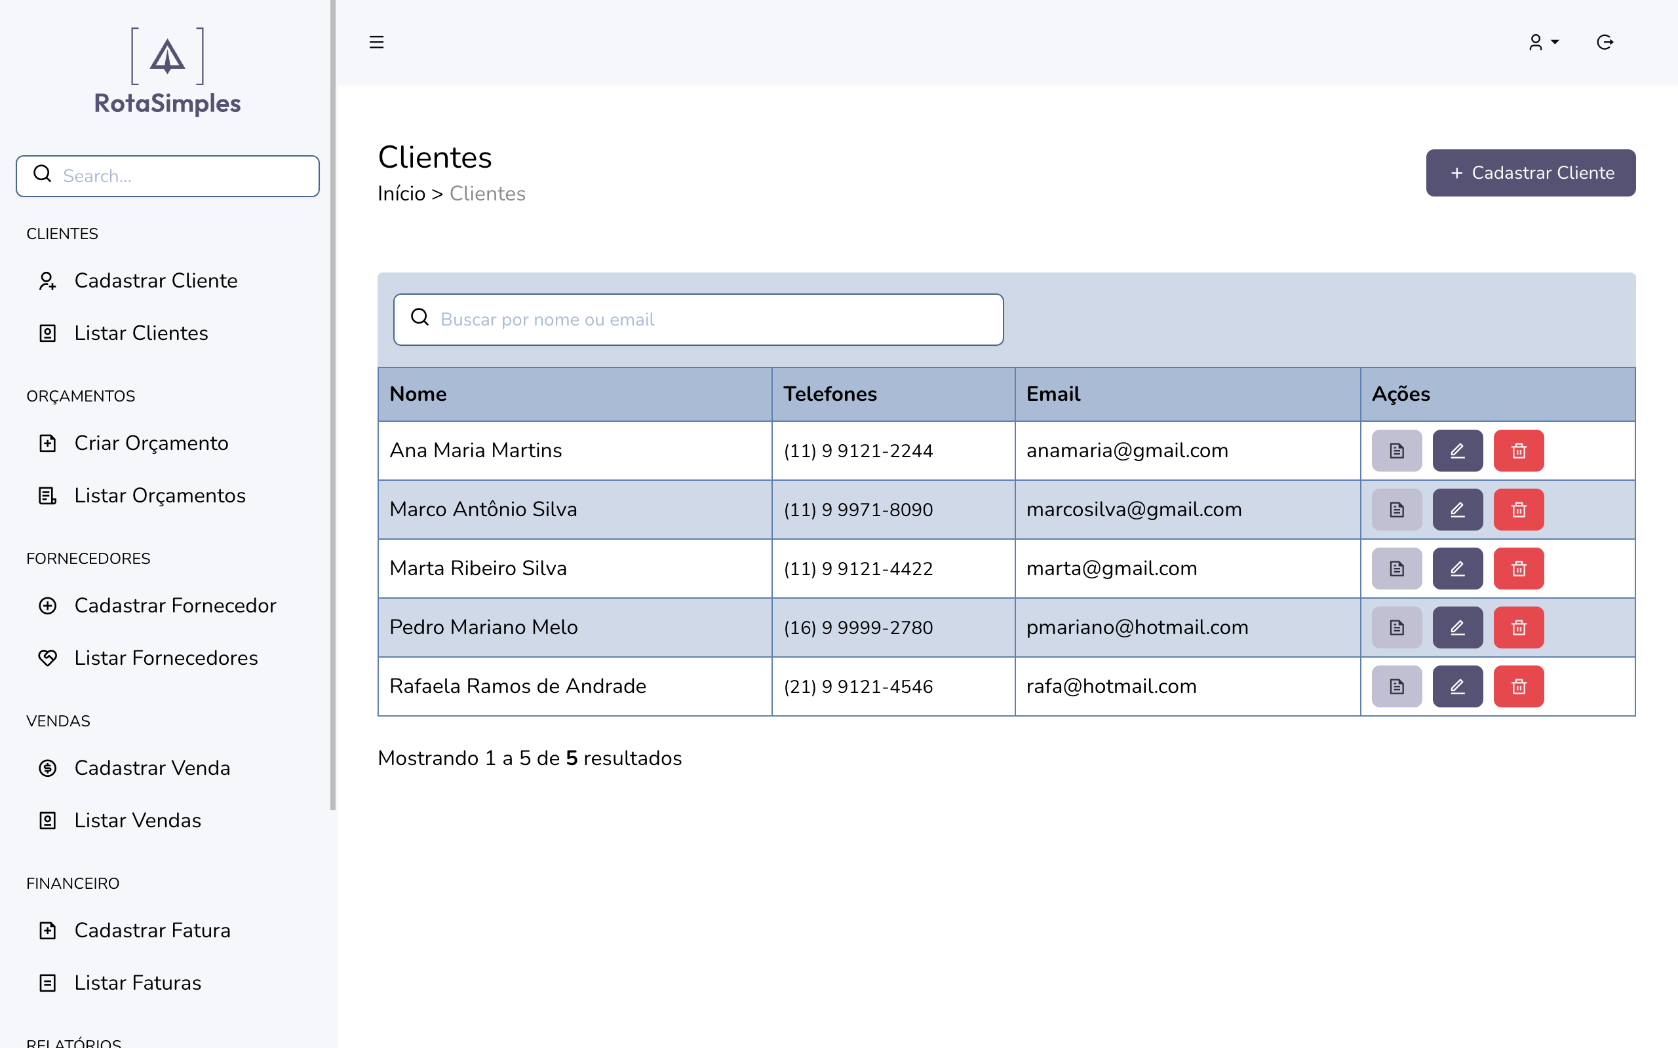The width and height of the screenshot is (1678, 1048).
Task: Edit Marta Ribeiro Silva record
Action: [x=1458, y=569]
